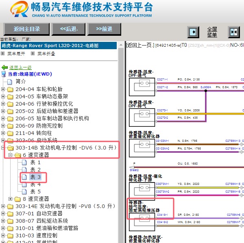Click 菜单展开 to expand all menus
Viewport: 244px width, 243px height.
[16, 54]
